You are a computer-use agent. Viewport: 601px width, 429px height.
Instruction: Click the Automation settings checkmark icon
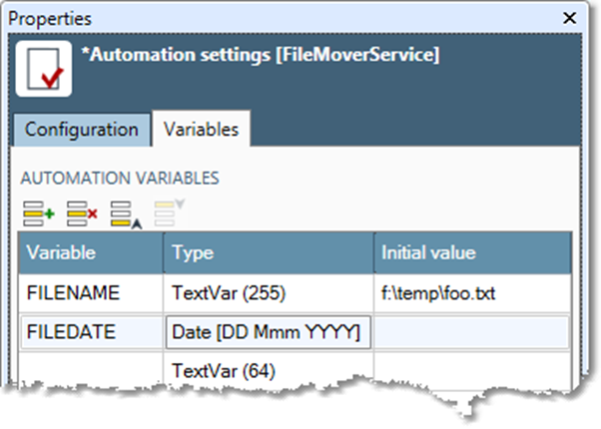click(x=43, y=69)
